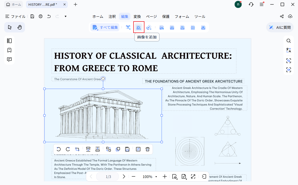Click the AIに質問 button
298x185 pixels.
tap(280, 28)
